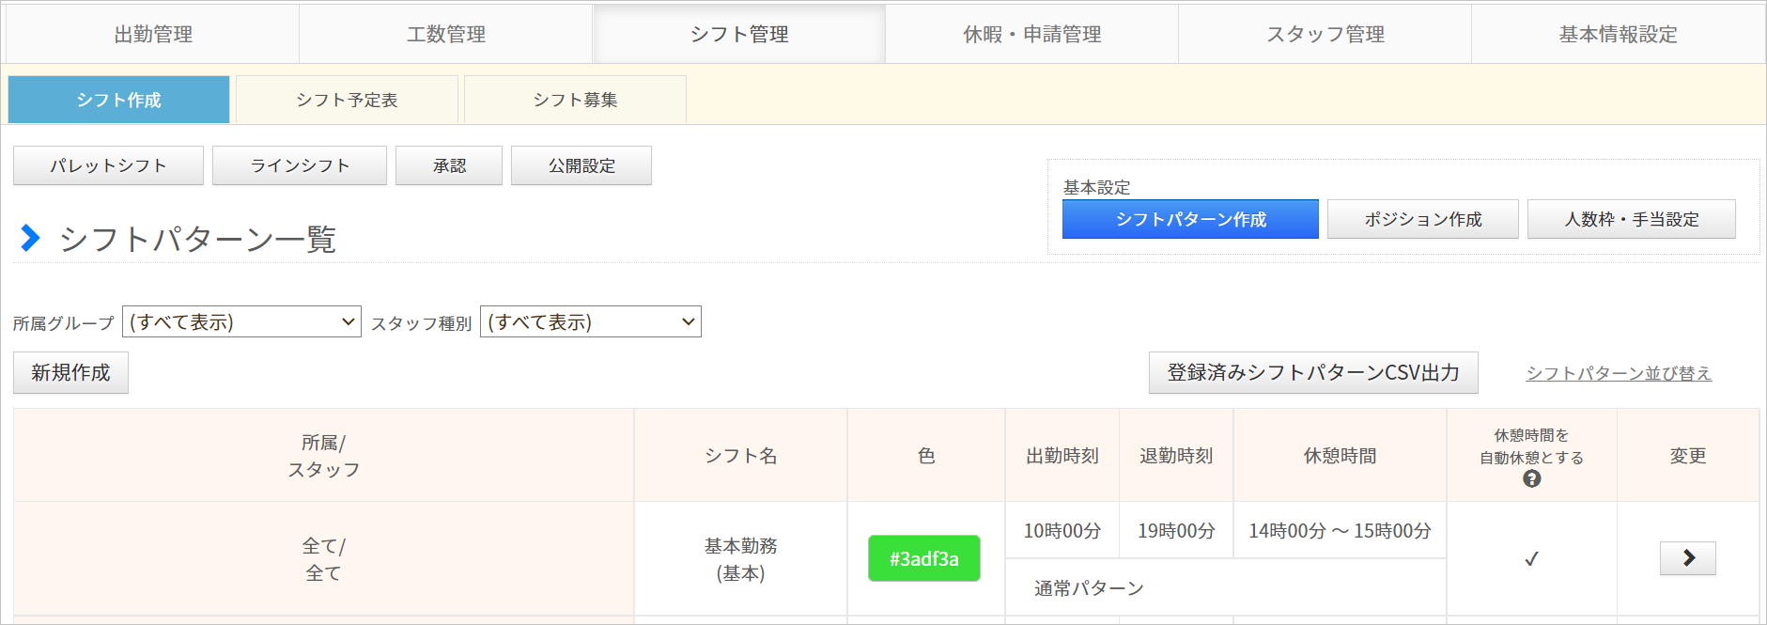
Task: Click the arrow button in 変更 column
Action: pos(1687,558)
